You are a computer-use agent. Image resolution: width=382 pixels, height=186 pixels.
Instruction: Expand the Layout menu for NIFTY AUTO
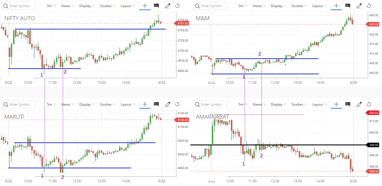(128, 6)
